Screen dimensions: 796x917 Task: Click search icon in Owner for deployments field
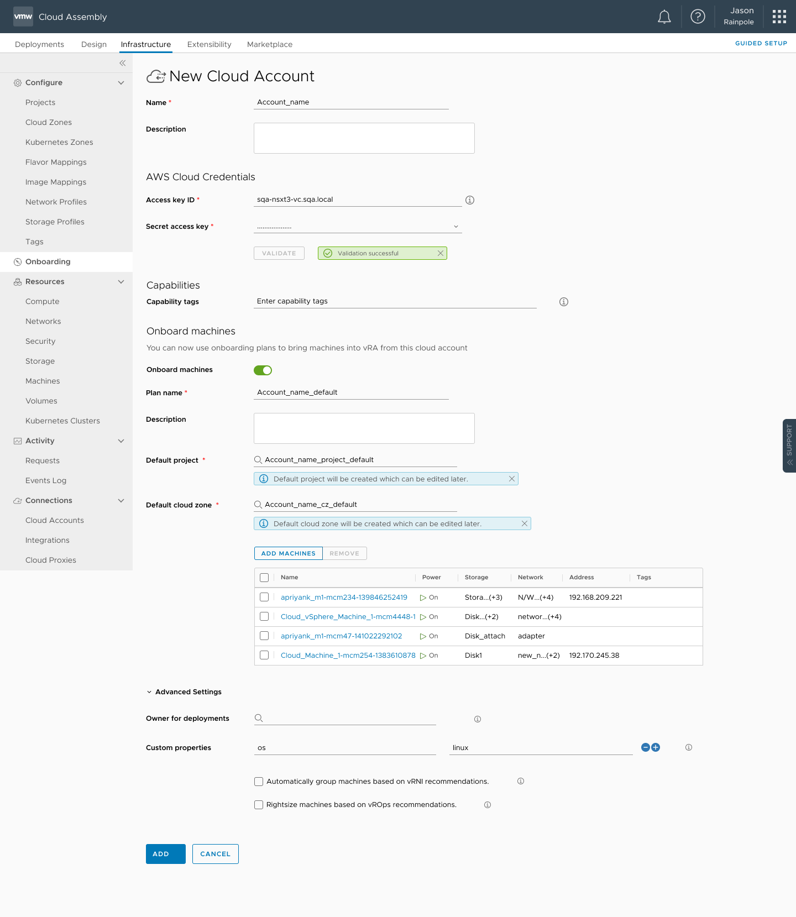(259, 718)
